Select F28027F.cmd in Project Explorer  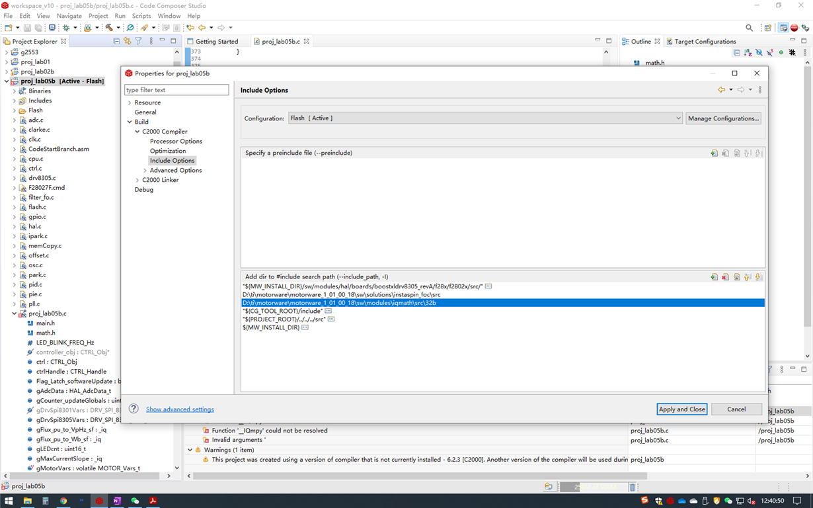[x=46, y=188]
